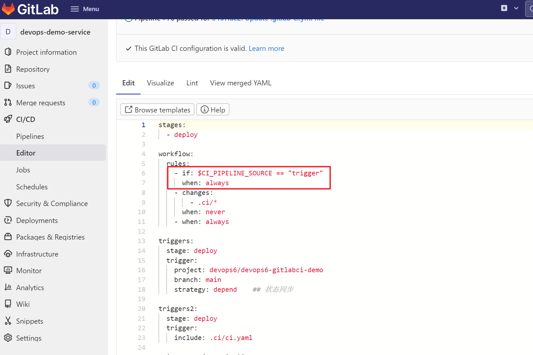Image resolution: width=533 pixels, height=355 pixels.
Task: Click the Help button
Action: click(x=213, y=110)
